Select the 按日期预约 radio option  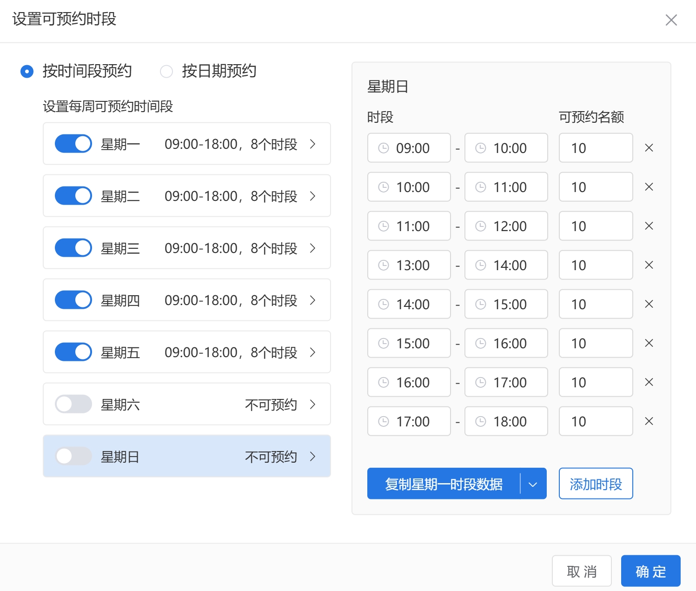[x=166, y=71]
